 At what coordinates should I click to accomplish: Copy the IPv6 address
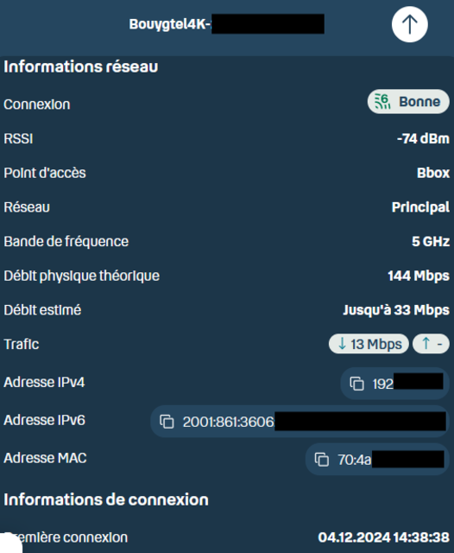(x=167, y=422)
